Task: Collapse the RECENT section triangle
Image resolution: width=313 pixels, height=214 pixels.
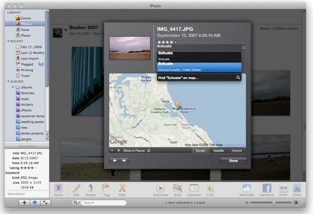Action: point(9,41)
